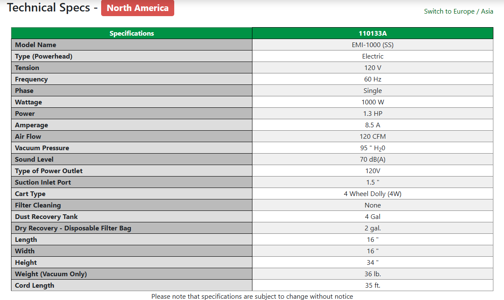Click the Height row label
Screen dimensions: 504x300
tap(26, 263)
